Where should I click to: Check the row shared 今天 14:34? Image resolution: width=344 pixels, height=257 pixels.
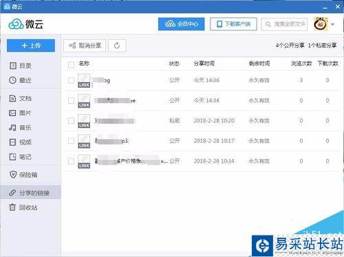point(71,101)
